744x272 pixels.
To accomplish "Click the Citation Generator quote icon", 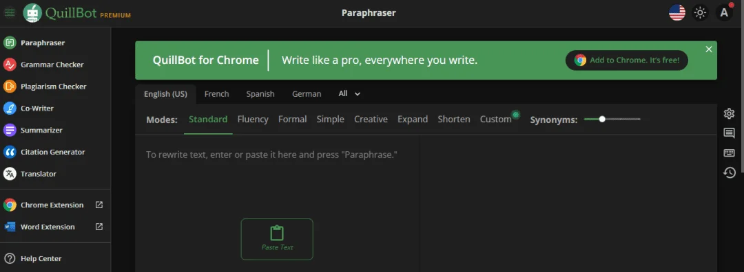I will click(10, 152).
